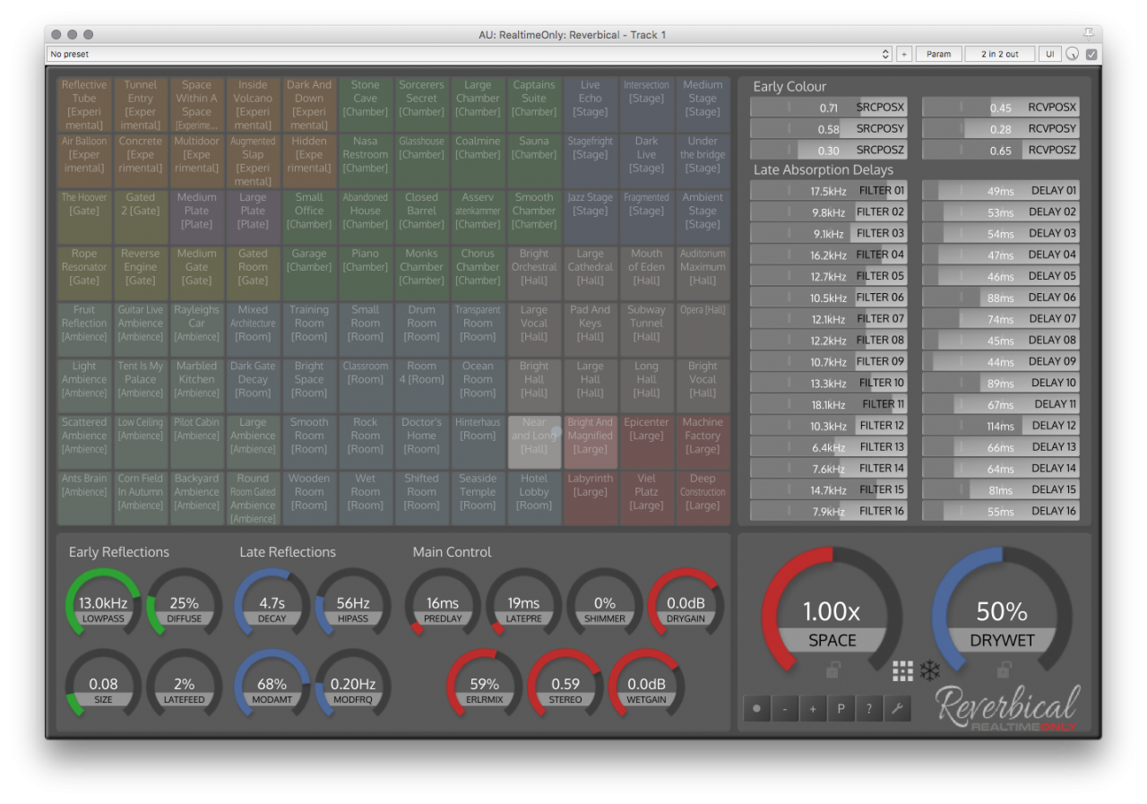
Task: Toggle the bypass checkbox in header
Action: click(x=1091, y=55)
